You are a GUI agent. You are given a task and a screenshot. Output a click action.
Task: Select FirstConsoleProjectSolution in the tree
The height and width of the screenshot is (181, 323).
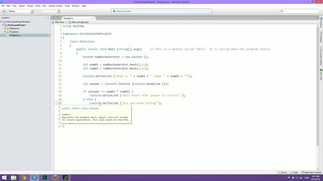coord(18,22)
